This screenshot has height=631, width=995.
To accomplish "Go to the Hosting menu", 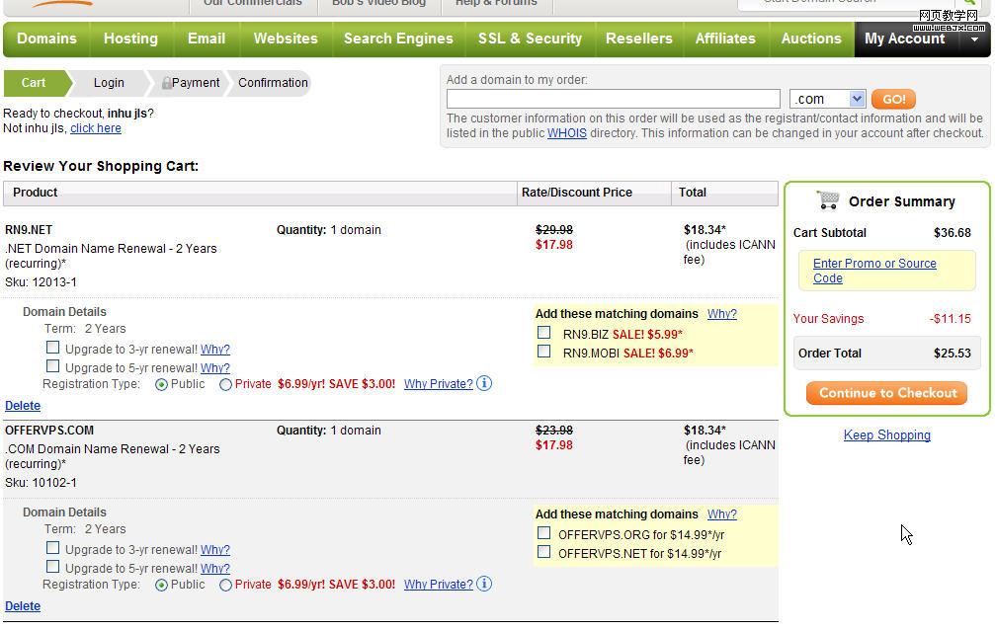I will [130, 39].
